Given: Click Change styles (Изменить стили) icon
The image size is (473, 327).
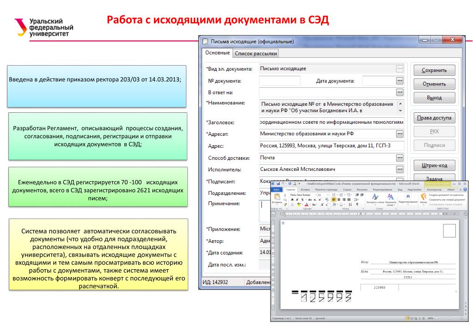Looking at the screenshot, I should [x=390, y=197].
